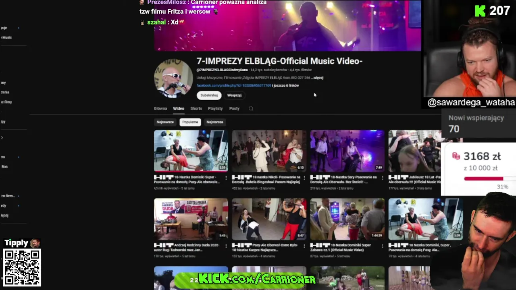
Task: Sort videos by Najstarsze
Action: click(x=215, y=122)
